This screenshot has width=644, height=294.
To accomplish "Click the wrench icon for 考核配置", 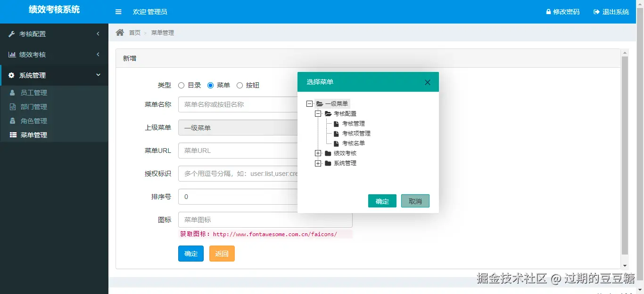I will pyautogui.click(x=12, y=34).
